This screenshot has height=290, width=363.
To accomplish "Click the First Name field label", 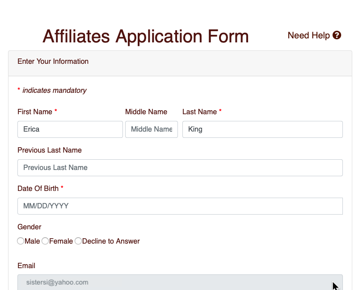I will 35,112.
